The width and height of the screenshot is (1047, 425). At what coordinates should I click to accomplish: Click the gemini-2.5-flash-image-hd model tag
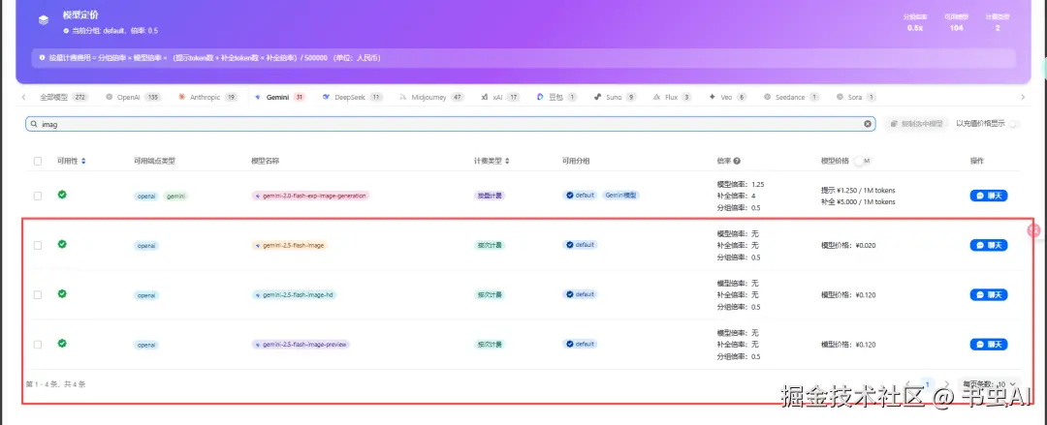(295, 294)
